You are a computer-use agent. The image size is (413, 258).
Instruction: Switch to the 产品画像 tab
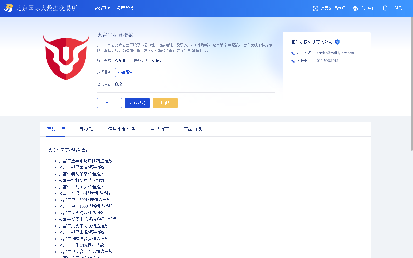tap(193, 129)
